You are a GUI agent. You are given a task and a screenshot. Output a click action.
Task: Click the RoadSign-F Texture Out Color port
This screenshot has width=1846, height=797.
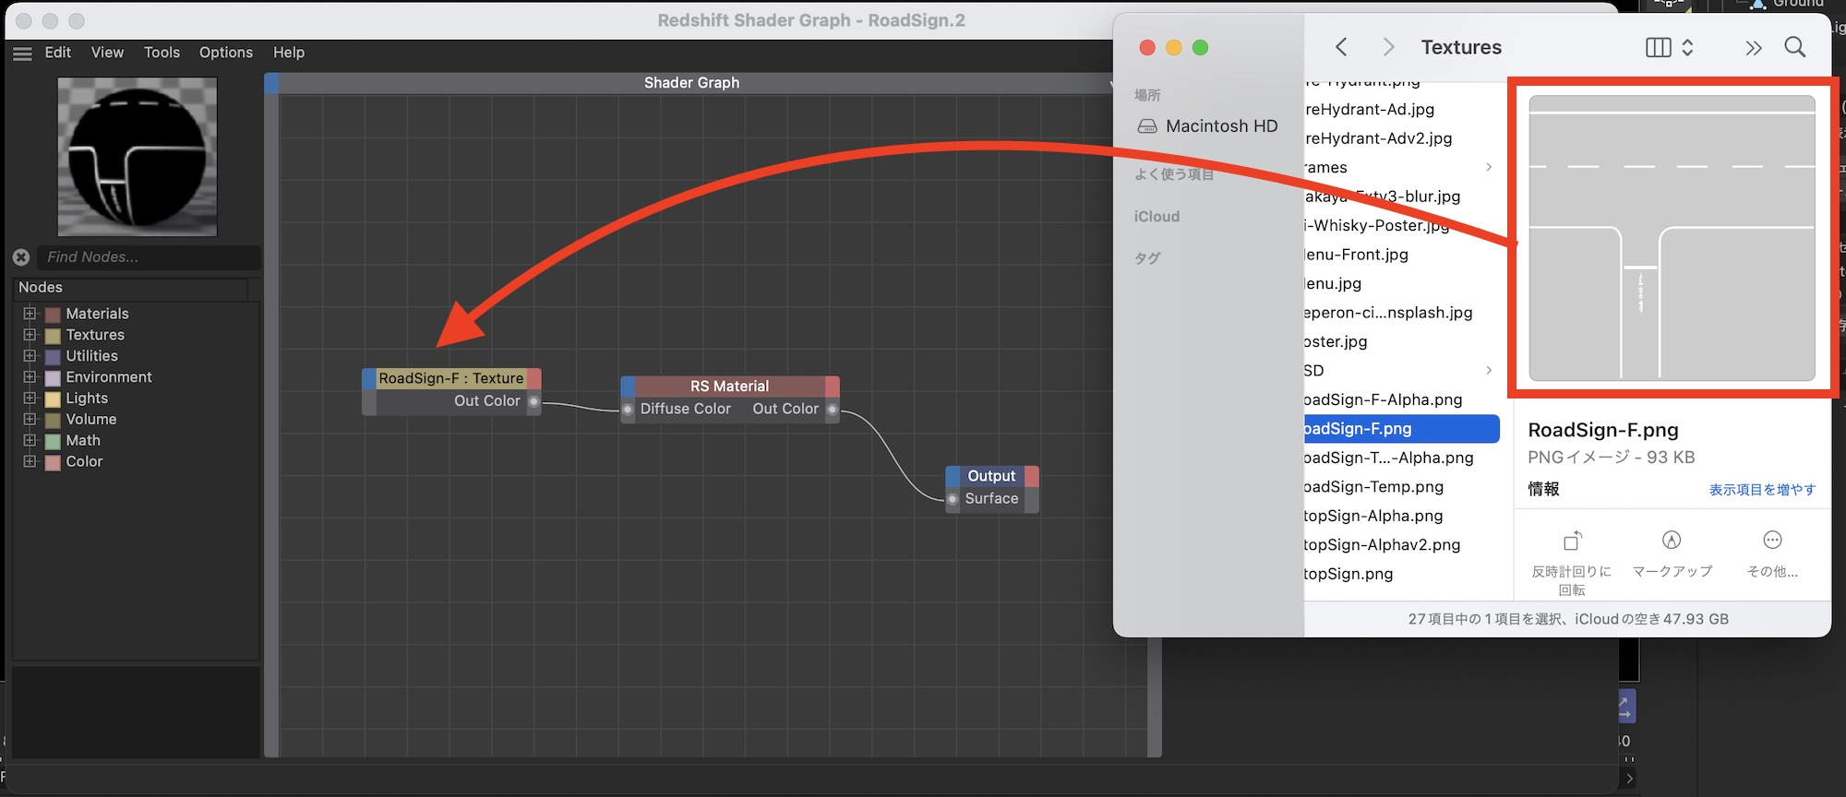(533, 401)
